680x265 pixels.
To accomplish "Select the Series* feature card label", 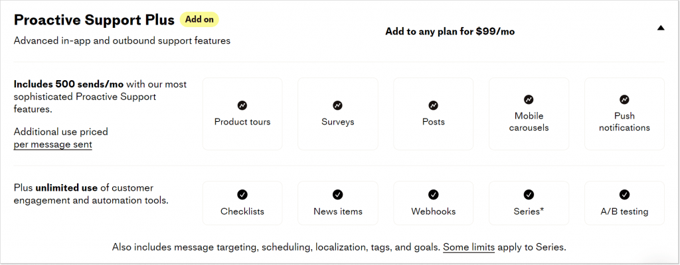I will pyautogui.click(x=529, y=212).
